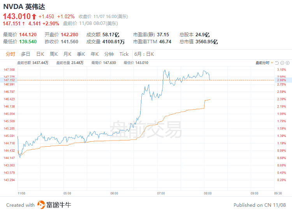This screenshot has width=292, height=213.
Task: Select the 年K tab
Action: (x=95, y=54)
